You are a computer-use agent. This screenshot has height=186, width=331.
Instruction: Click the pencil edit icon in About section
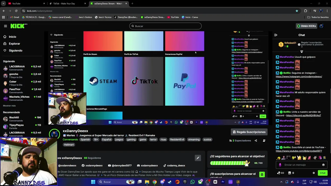pos(198,158)
